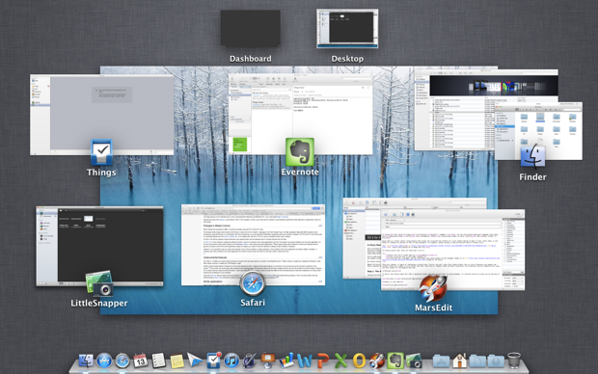Image resolution: width=598 pixels, height=374 pixels.
Task: Switch to the Desktop space thumbnail
Action: 347,29
